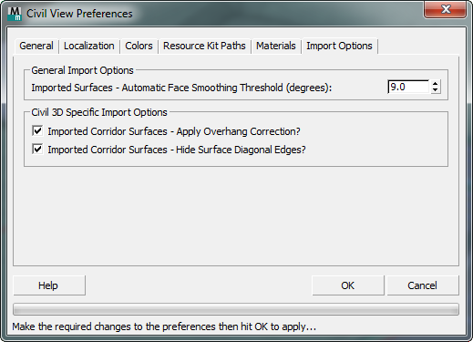Open Help for preferences

(x=49, y=285)
